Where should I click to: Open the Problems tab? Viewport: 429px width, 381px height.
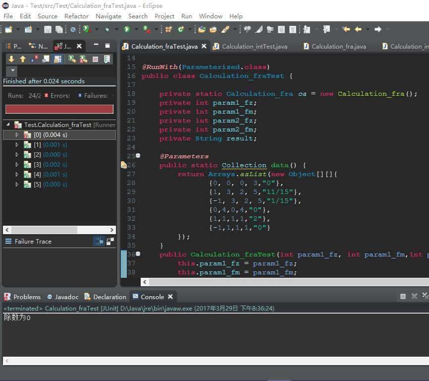pos(22,297)
